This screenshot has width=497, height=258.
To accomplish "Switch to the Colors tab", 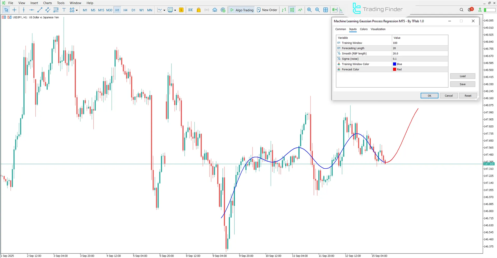I will [x=364, y=29].
